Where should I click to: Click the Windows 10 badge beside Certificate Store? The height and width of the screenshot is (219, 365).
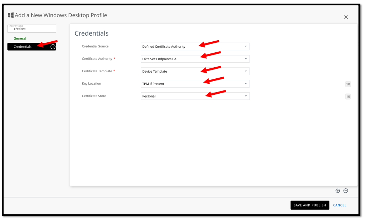348,97
